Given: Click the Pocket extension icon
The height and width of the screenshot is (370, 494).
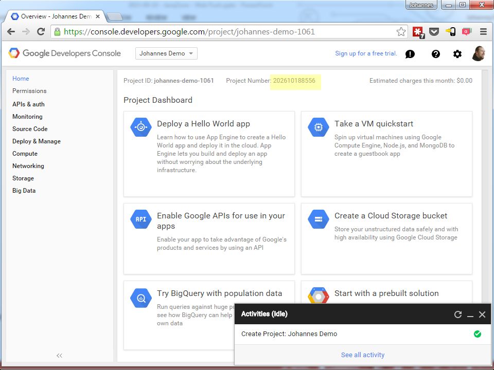Looking at the screenshot, I should [434, 32].
